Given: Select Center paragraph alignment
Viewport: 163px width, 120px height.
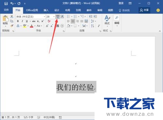Looking at the screenshot, I should pyautogui.click(x=73, y=21).
